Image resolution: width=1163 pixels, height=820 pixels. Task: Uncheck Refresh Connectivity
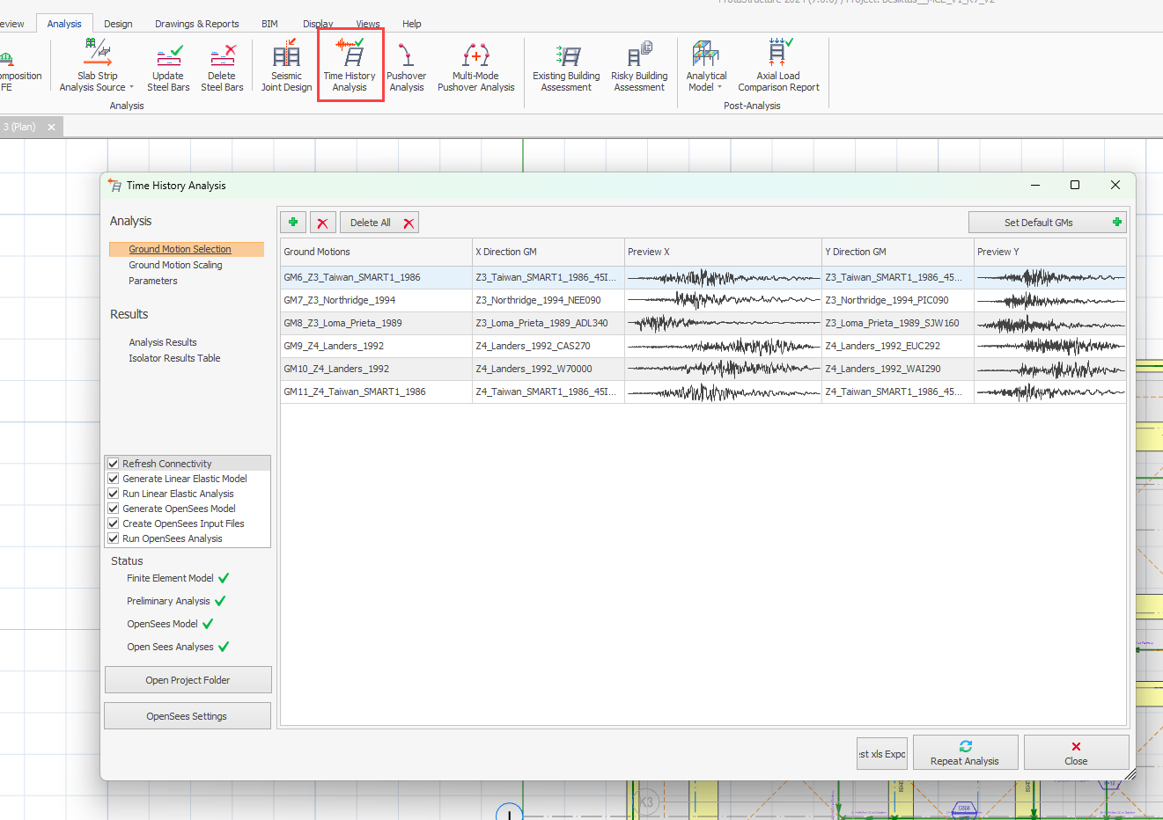pos(114,464)
